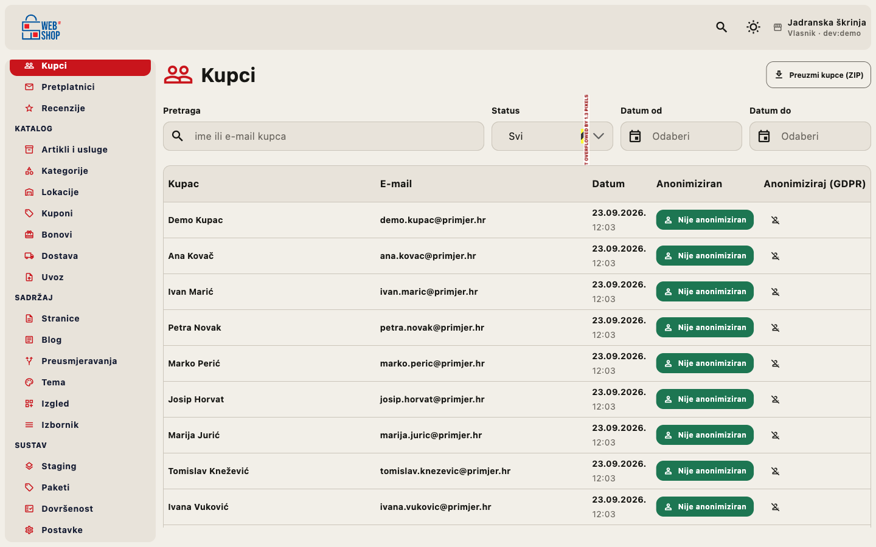Open Izgled in the sidebar
Image resolution: width=876 pixels, height=547 pixels.
(x=80, y=404)
